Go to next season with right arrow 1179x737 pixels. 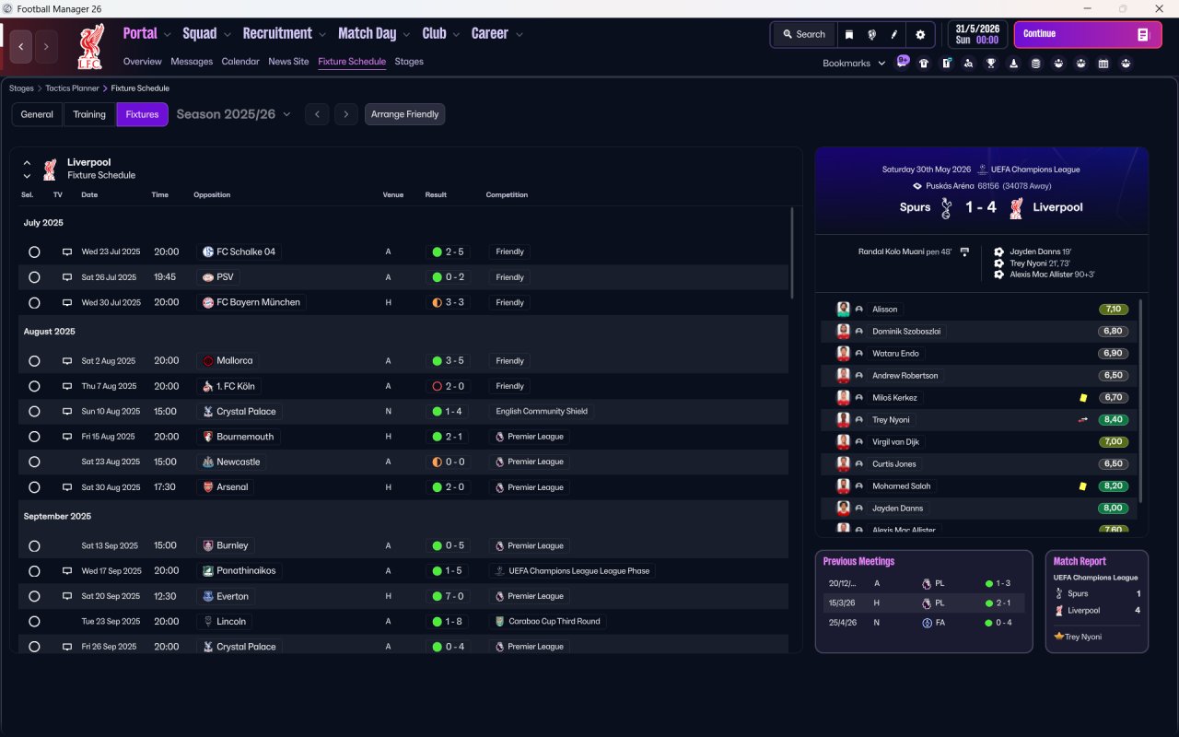[x=345, y=114]
